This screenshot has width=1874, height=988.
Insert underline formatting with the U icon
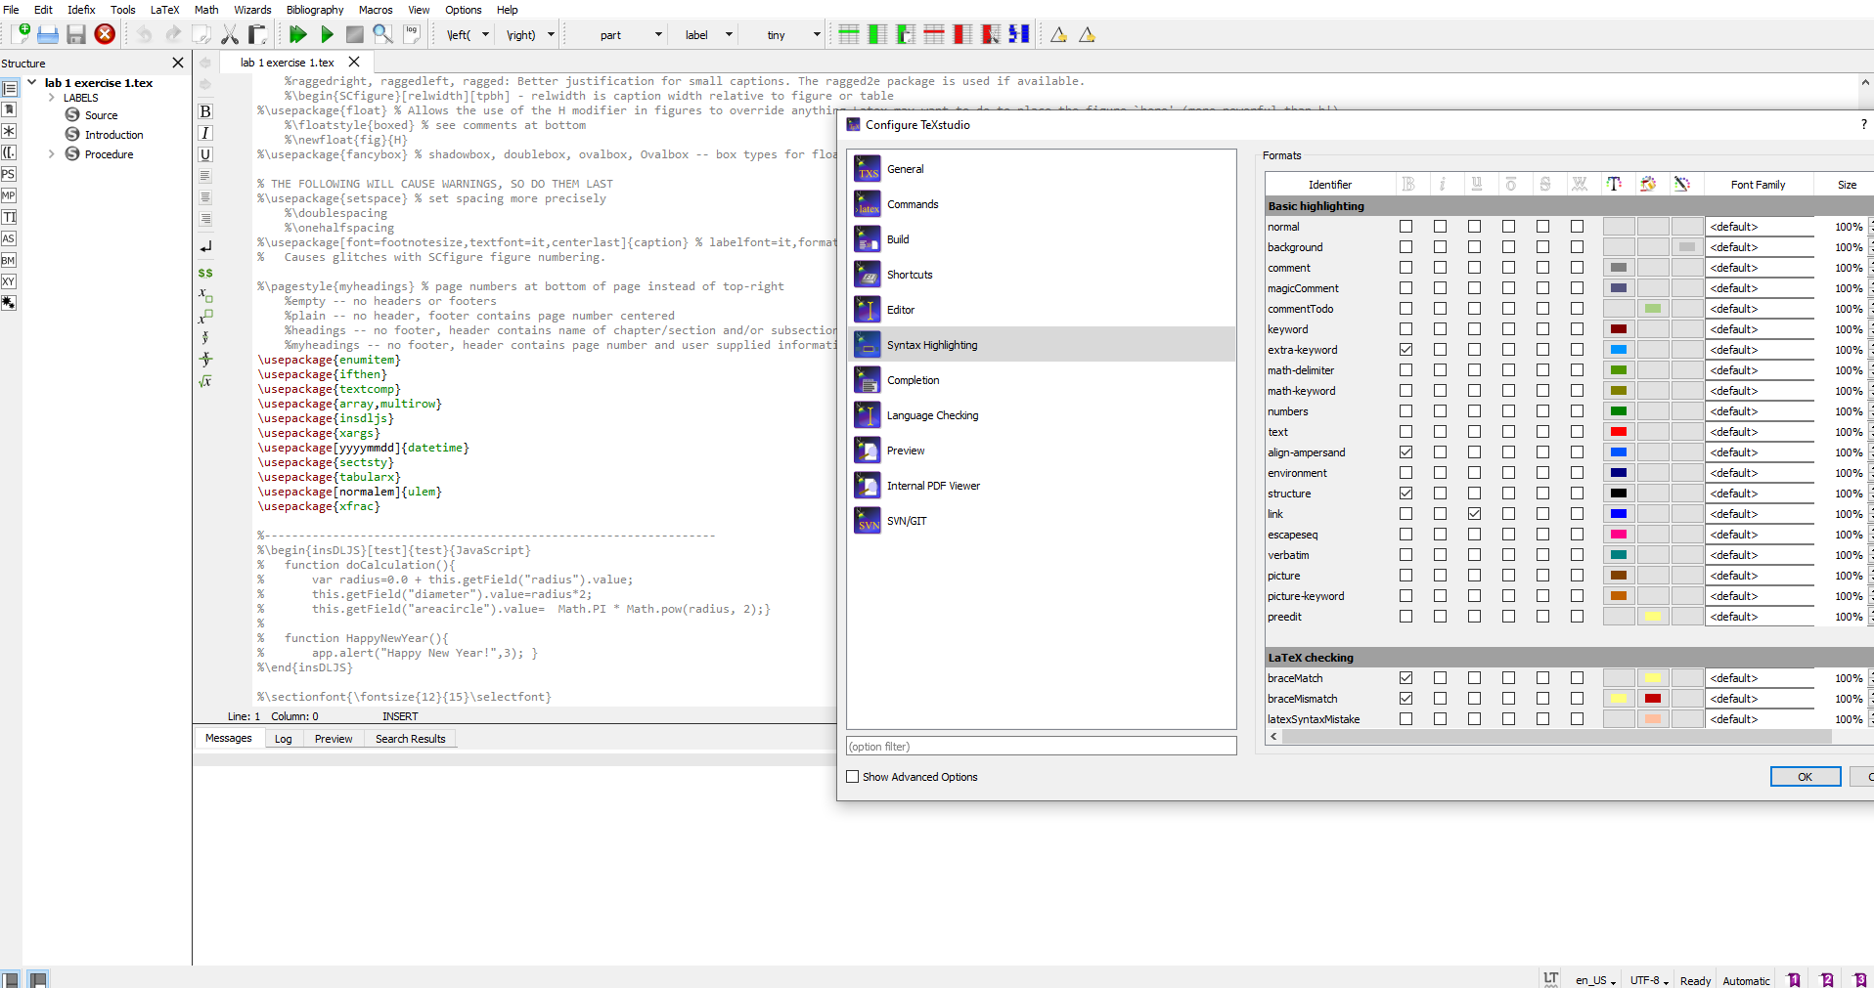pyautogui.click(x=205, y=154)
